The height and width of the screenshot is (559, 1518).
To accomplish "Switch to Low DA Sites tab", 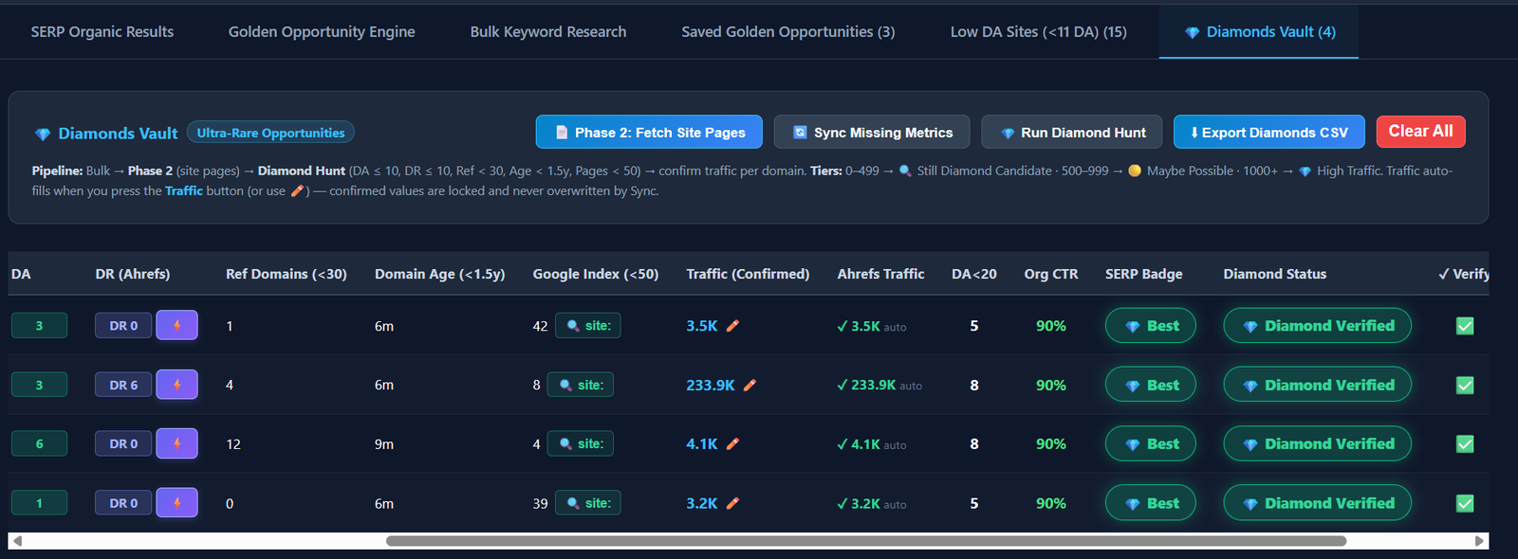I will 1039,31.
